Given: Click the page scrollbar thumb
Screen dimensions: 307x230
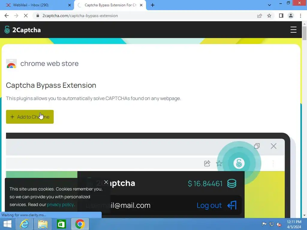Looking at the screenshot, I should (304, 33).
